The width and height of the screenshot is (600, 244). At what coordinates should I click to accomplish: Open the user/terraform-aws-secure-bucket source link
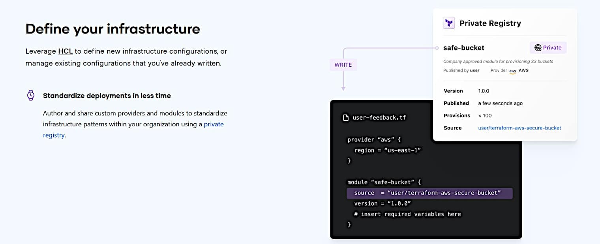519,128
